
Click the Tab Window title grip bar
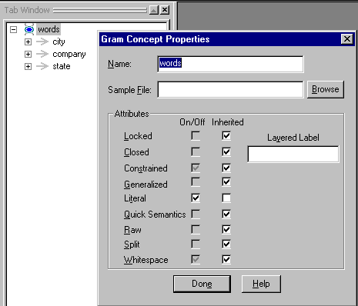pyautogui.click(x=100, y=10)
